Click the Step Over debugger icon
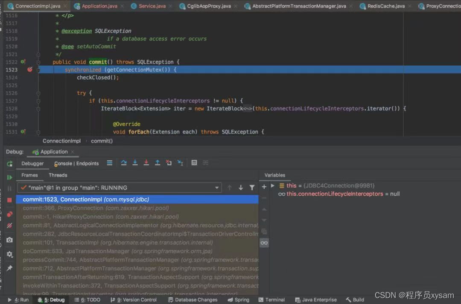 123,163
